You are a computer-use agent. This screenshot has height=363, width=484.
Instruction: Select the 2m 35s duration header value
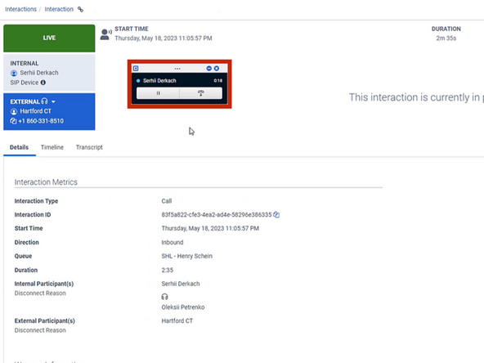(446, 38)
